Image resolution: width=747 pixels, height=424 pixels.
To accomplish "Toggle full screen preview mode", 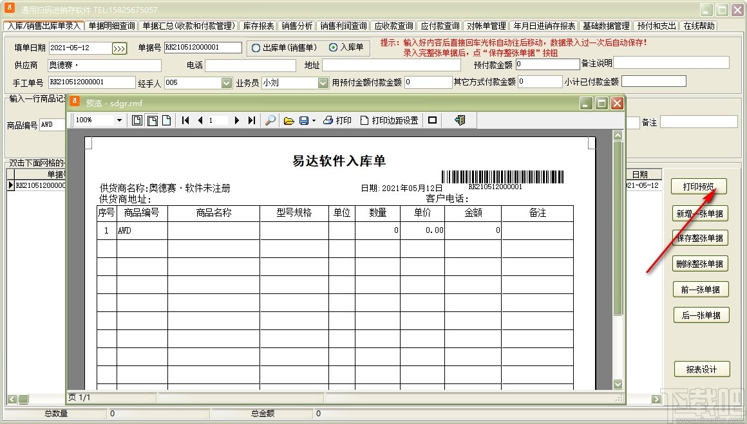I will coord(431,120).
